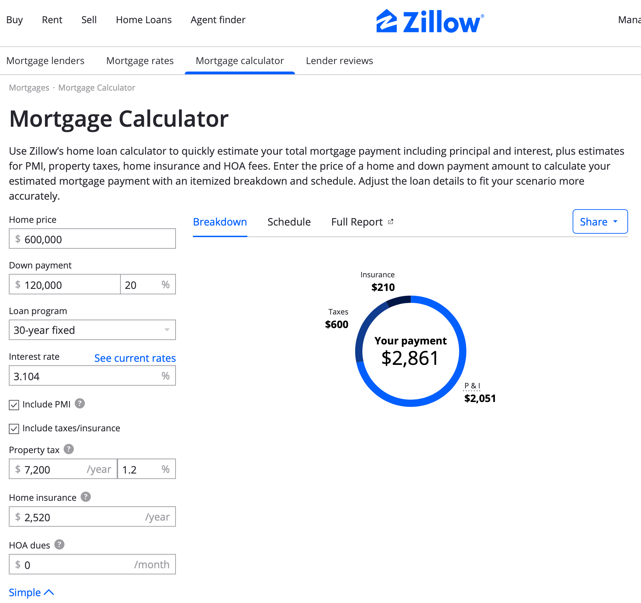The image size is (641, 603).
Task: Open the Home Loans menu
Action: pyautogui.click(x=144, y=20)
